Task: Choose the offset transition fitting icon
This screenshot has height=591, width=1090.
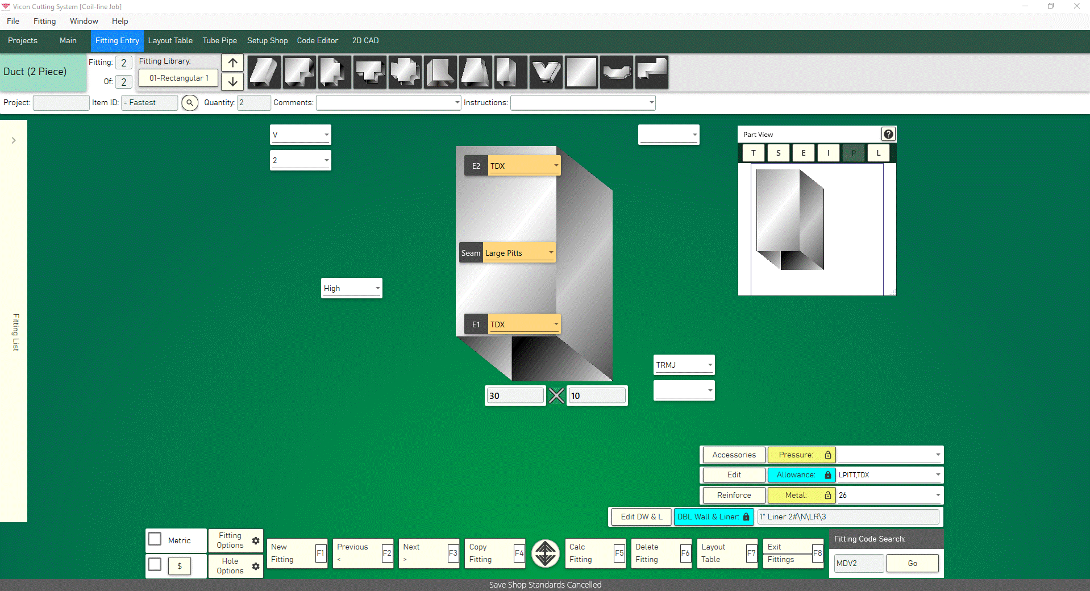Action: coord(440,72)
